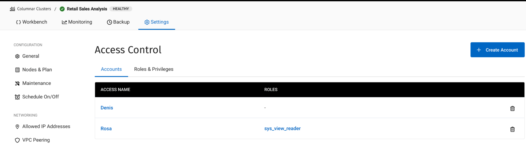Open the Denis account link
The height and width of the screenshot is (144, 526).
107,108
